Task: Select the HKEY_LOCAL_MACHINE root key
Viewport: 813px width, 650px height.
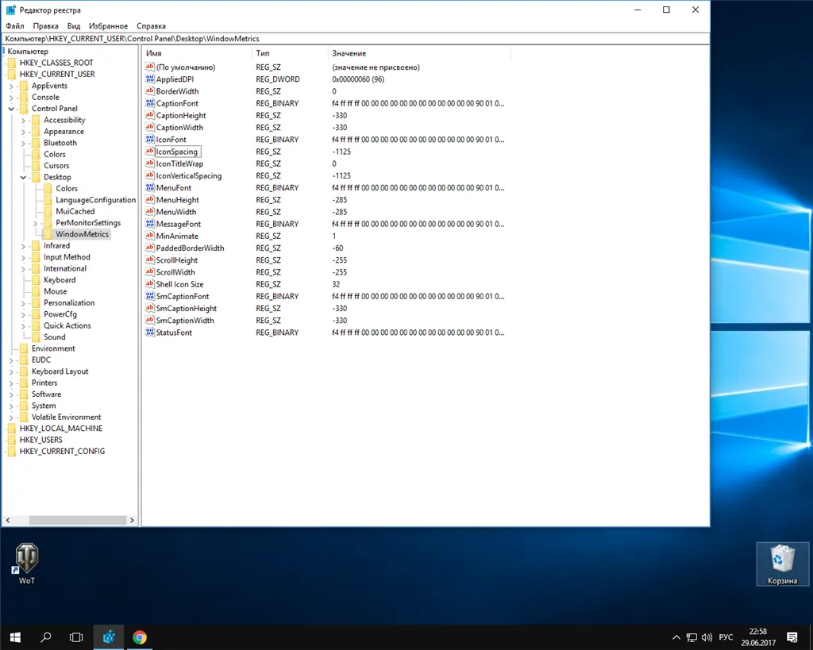Action: coord(60,428)
